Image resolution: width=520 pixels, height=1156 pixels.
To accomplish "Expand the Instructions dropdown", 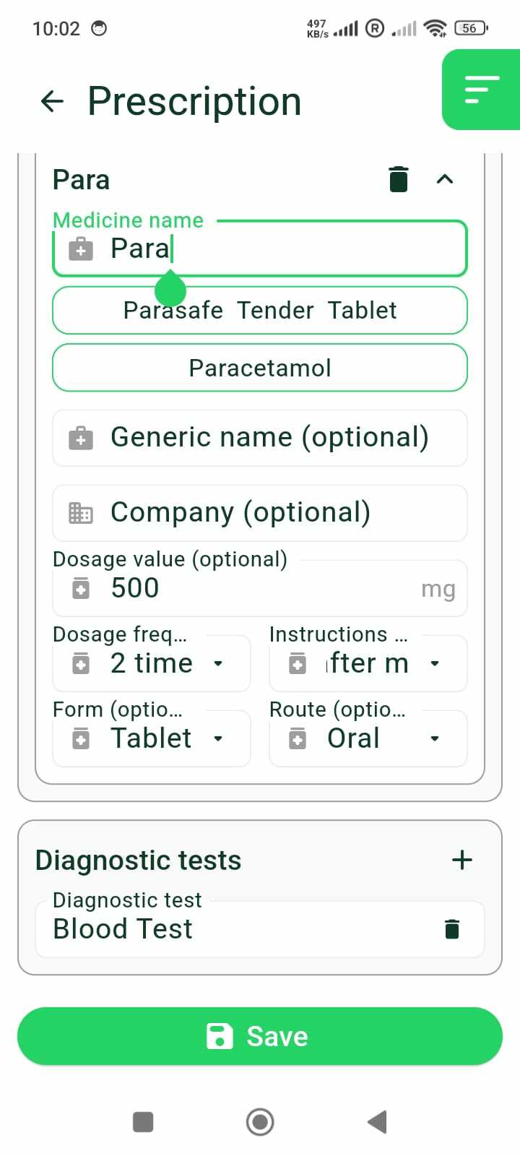I will [368, 663].
